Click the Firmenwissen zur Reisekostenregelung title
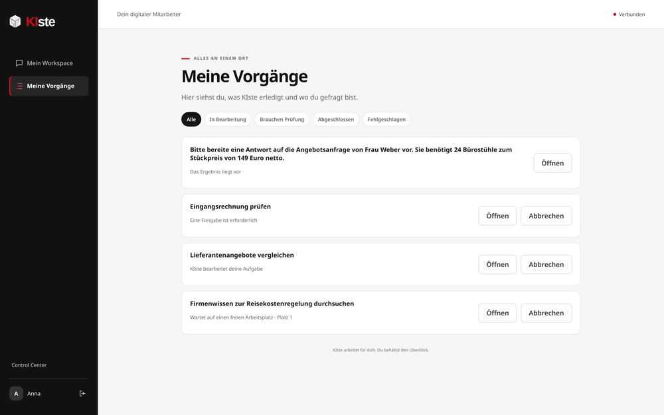The height and width of the screenshot is (415, 664). tap(272, 303)
